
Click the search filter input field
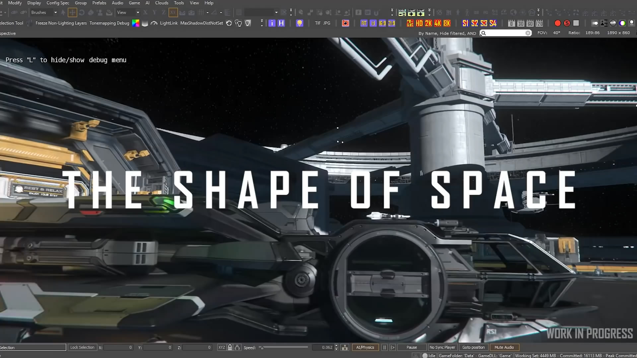(x=506, y=33)
